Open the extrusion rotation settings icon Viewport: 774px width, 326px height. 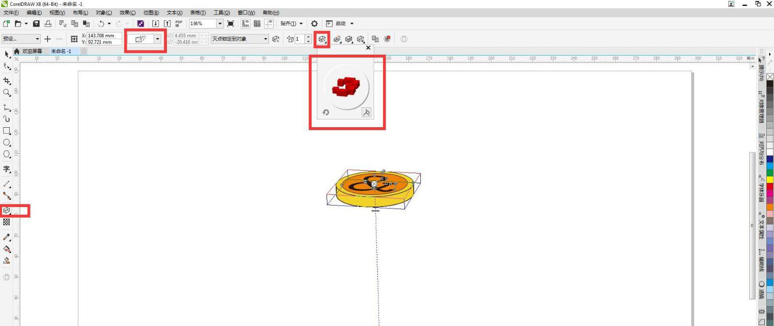tap(322, 39)
